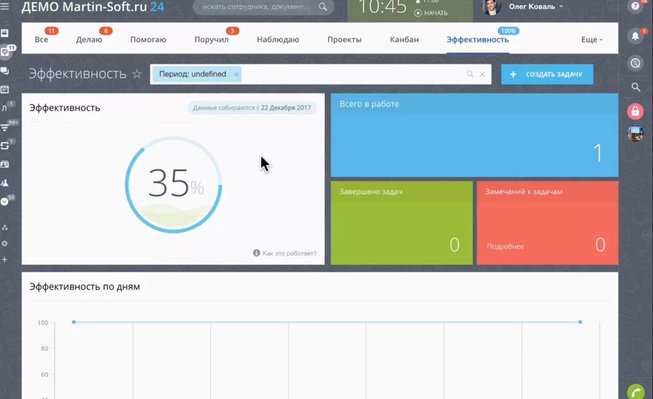
Task: Click the 35% efficiency circle gauge
Action: [174, 184]
